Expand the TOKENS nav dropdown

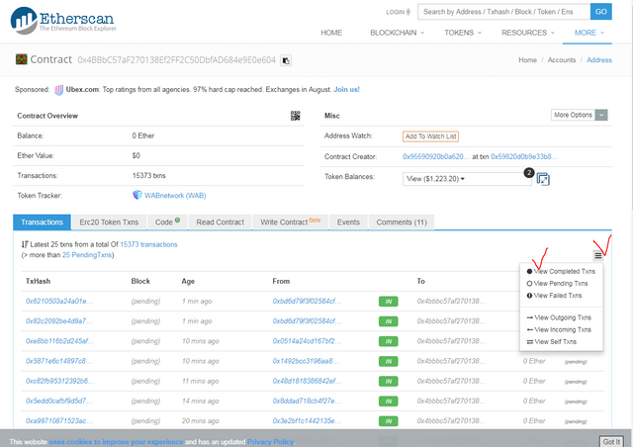463,33
